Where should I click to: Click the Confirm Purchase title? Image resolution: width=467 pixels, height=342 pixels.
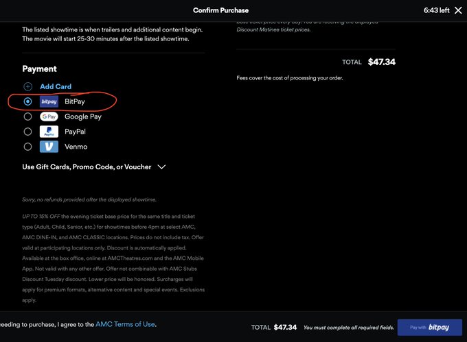(x=220, y=10)
